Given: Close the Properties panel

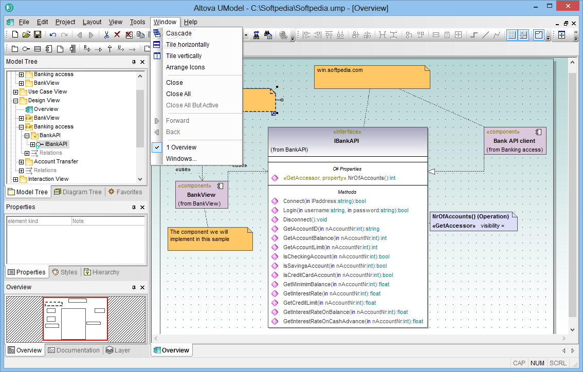Looking at the screenshot, I should pos(142,208).
